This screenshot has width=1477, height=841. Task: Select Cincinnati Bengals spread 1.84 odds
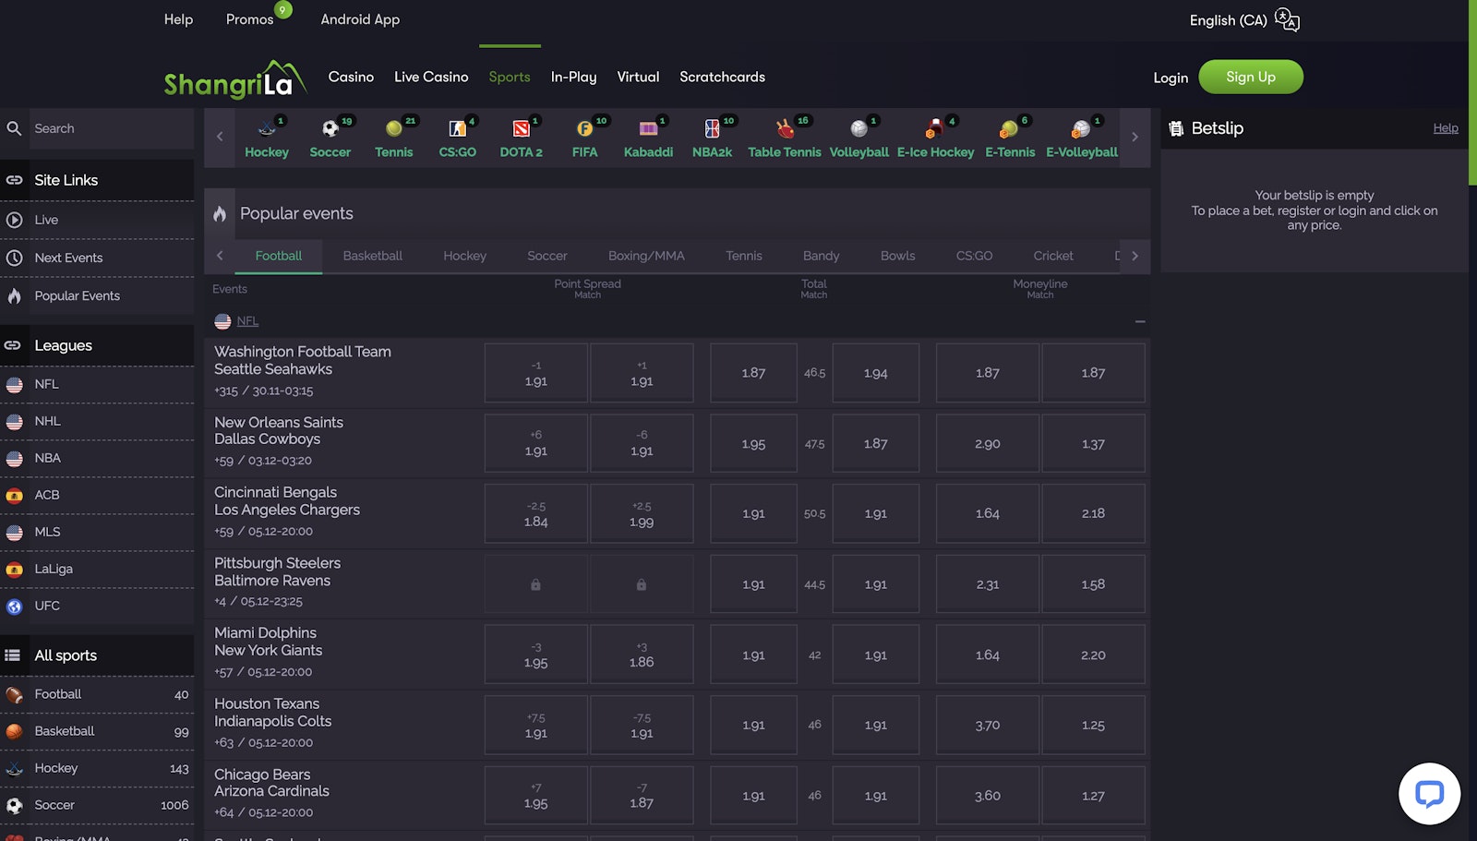click(535, 514)
